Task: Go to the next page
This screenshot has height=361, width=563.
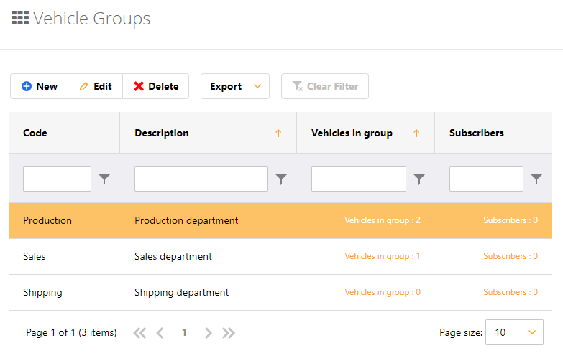Action: (x=209, y=333)
